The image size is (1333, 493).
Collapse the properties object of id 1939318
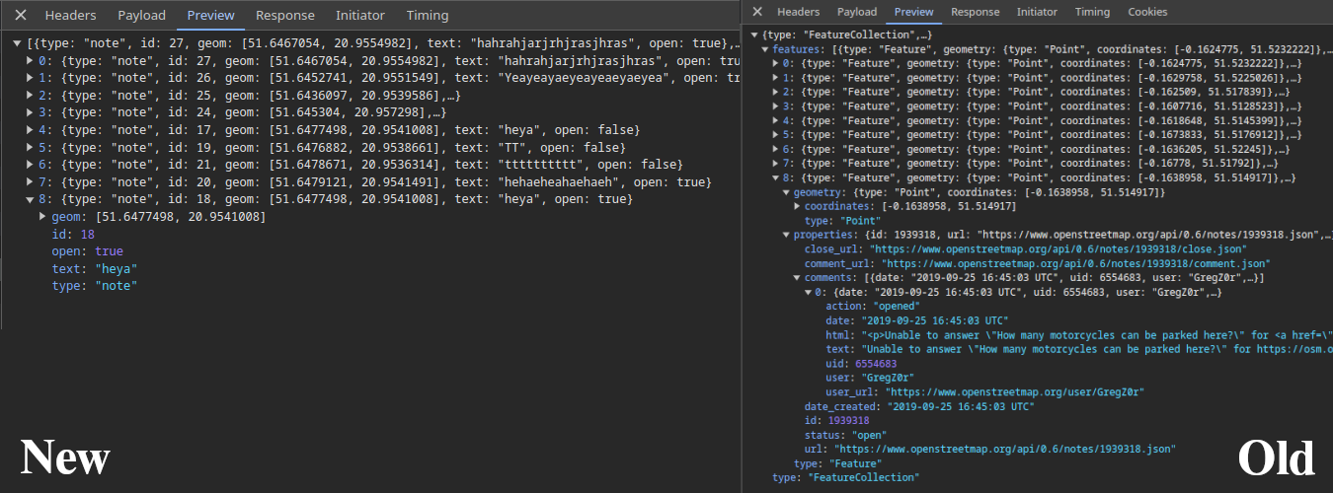coord(786,235)
